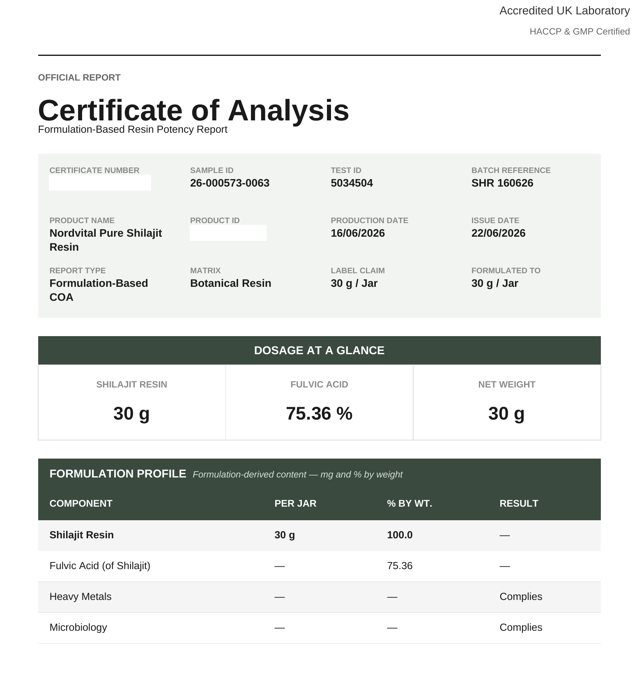Click the Fulvic Acid '75.36 %' figure

tap(319, 414)
